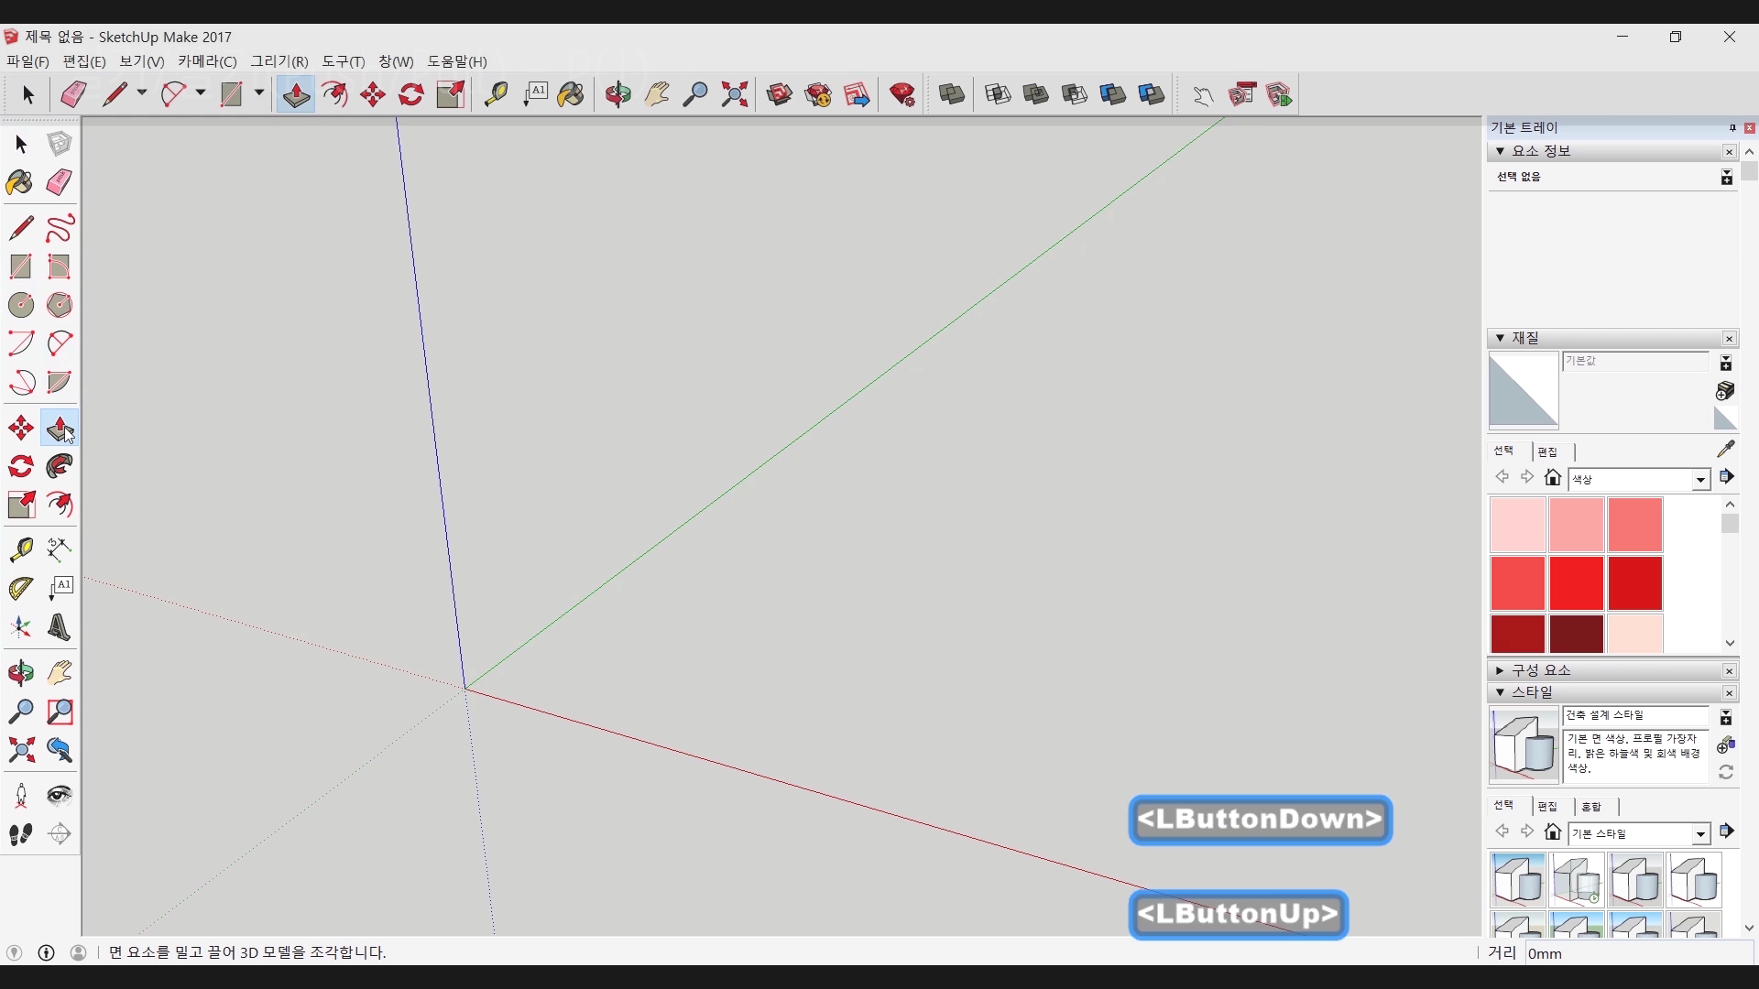Screen dimensions: 1759x989
Task: Select the Orbit tool in the left toolbar
Action: (20, 673)
